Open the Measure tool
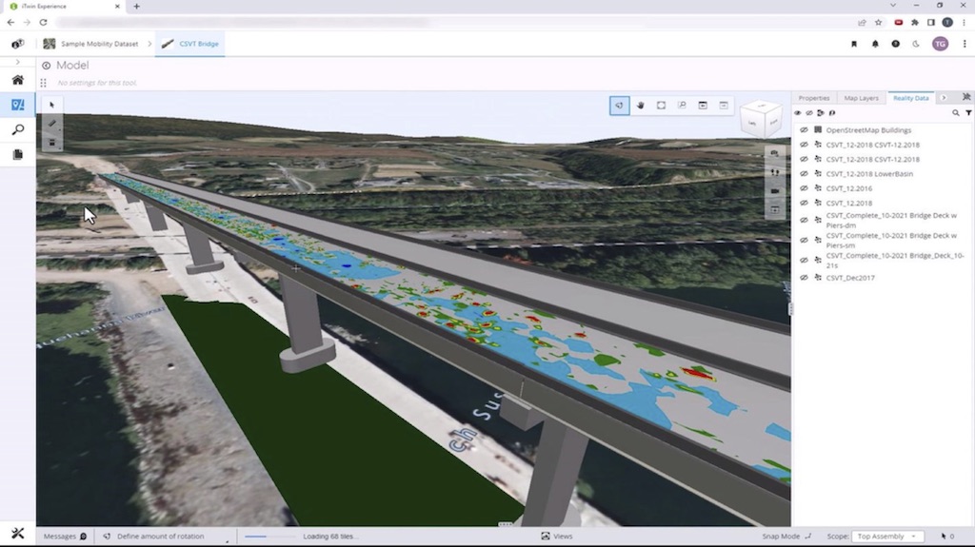The image size is (975, 547). click(52, 124)
